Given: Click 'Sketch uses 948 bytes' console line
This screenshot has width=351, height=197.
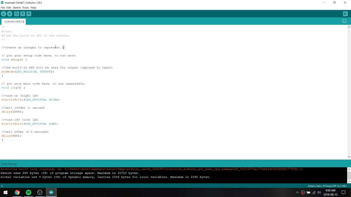Looking at the screenshot, I should [x=70, y=173].
